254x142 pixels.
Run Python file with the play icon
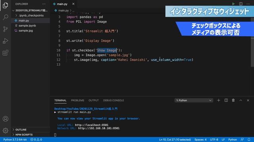[233, 4]
